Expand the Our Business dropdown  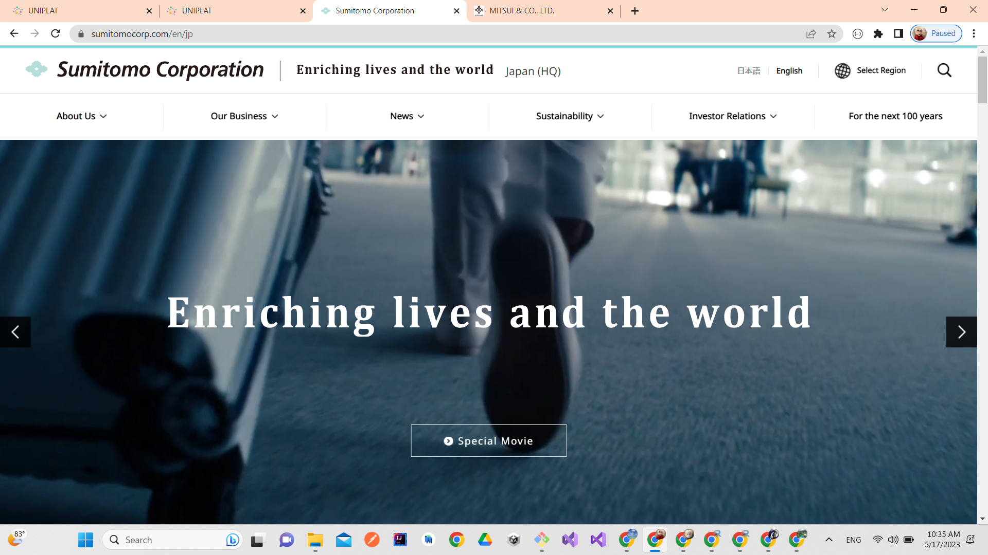coord(244,116)
